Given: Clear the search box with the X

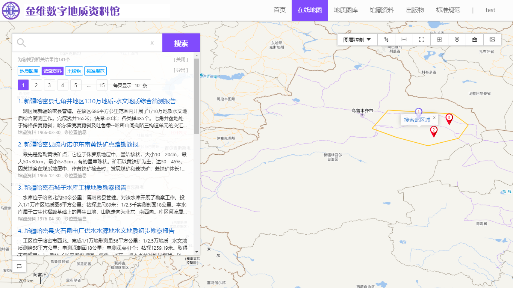Looking at the screenshot, I should (152, 43).
